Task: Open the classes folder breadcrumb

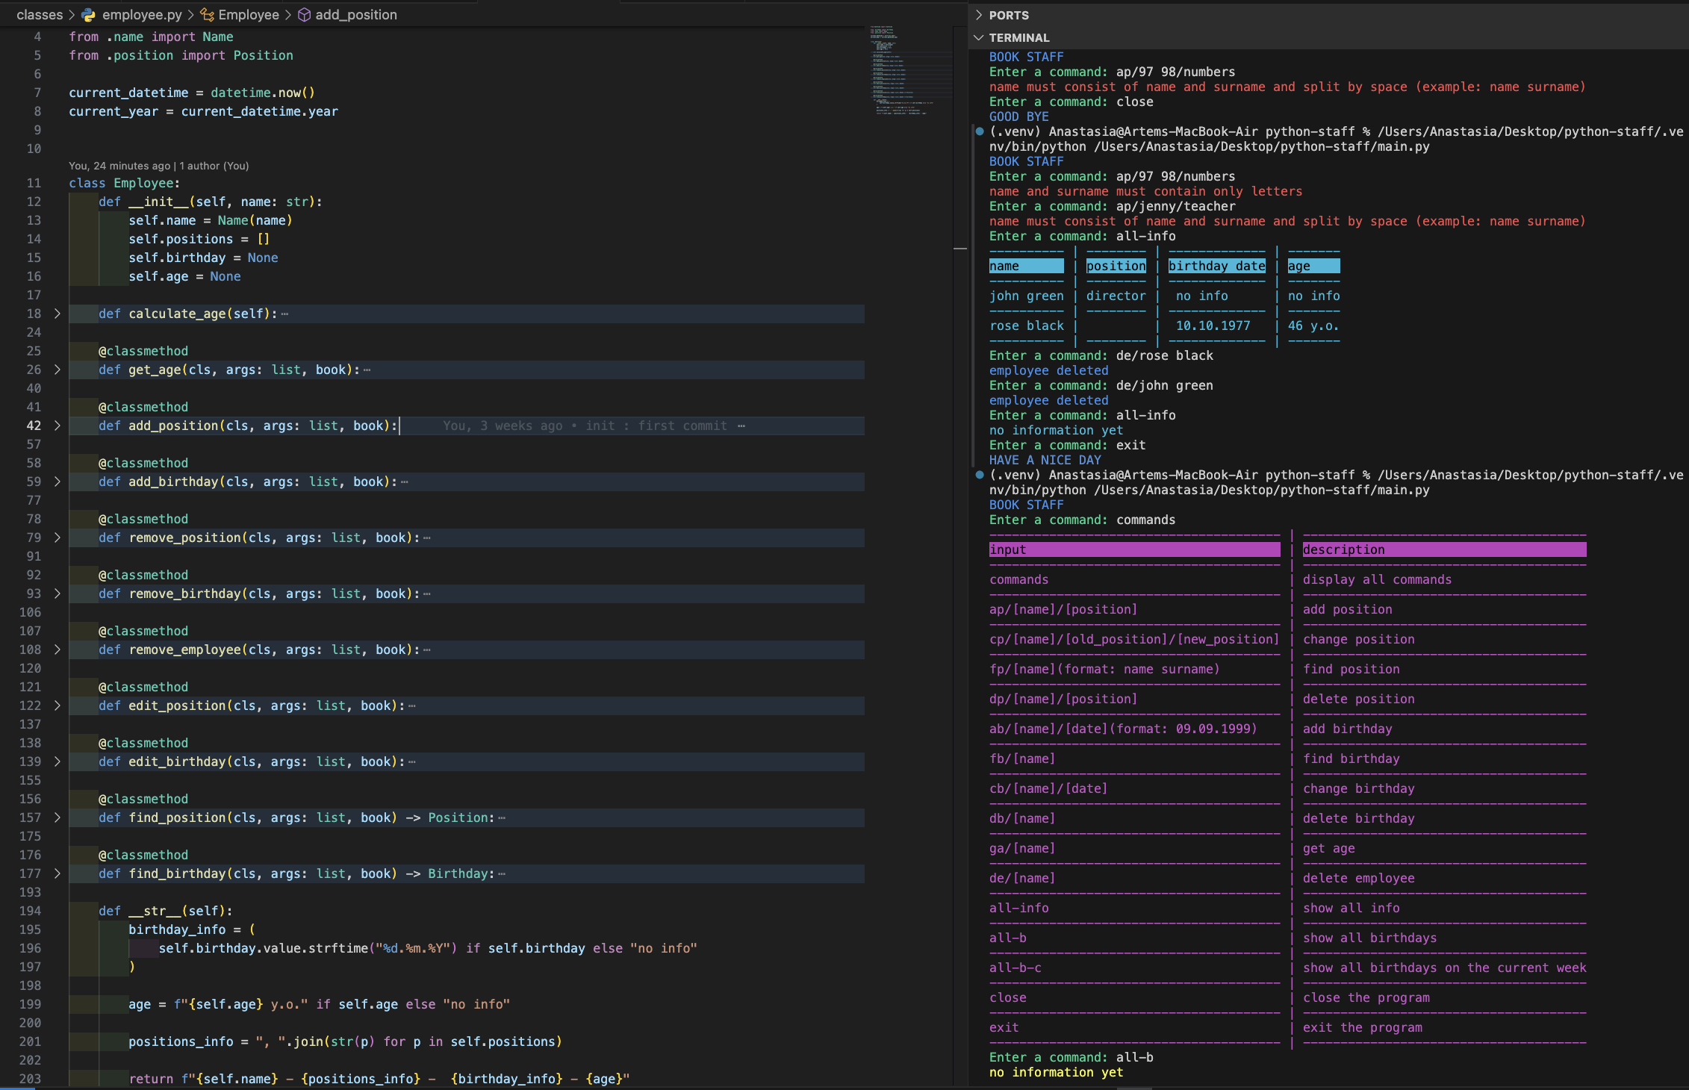Action: tap(40, 15)
